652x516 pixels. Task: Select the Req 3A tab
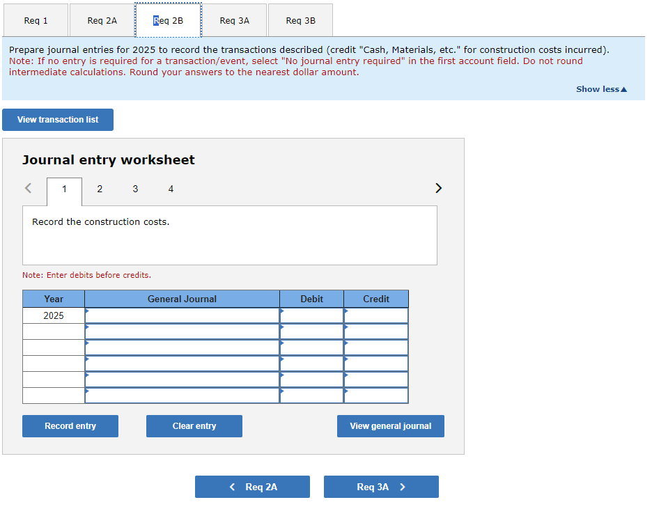234,20
